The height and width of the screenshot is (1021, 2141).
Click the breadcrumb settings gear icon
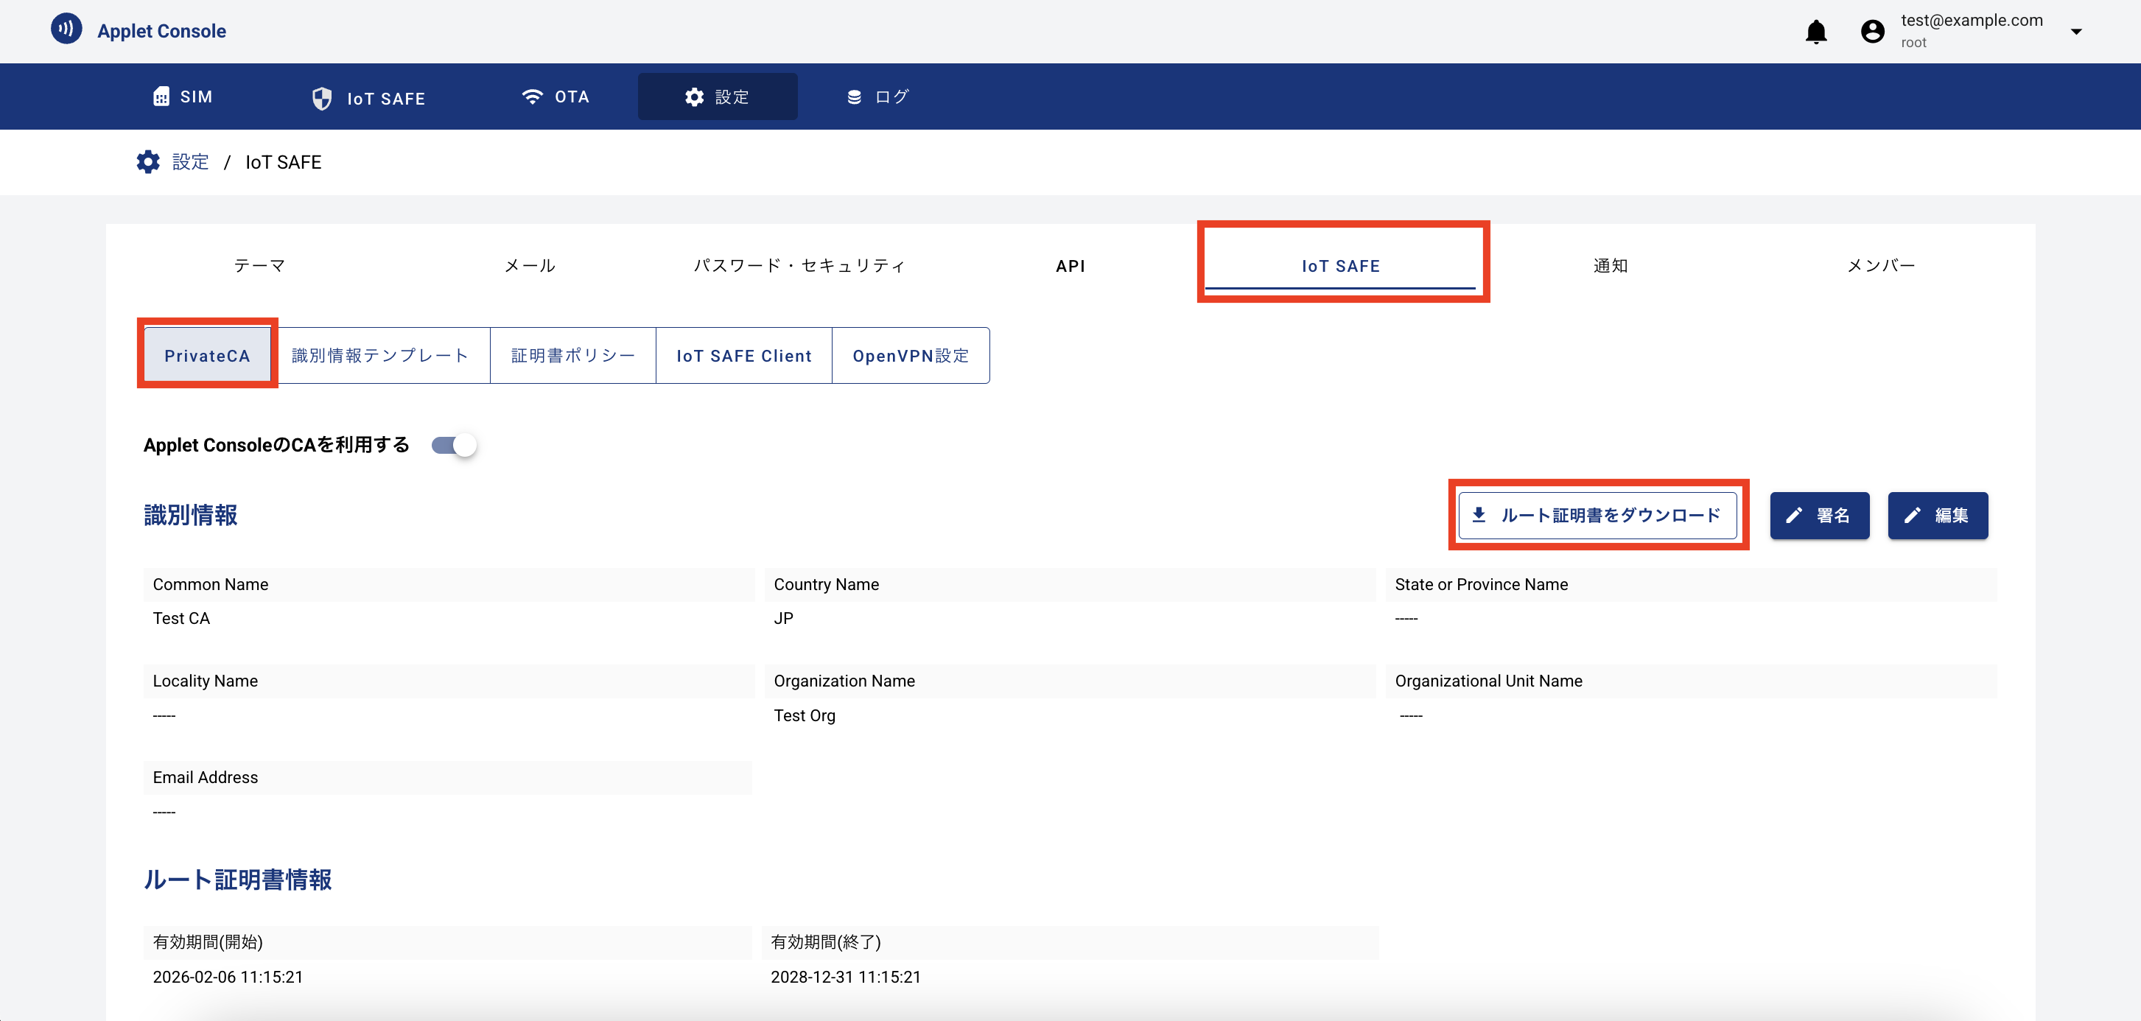click(148, 162)
